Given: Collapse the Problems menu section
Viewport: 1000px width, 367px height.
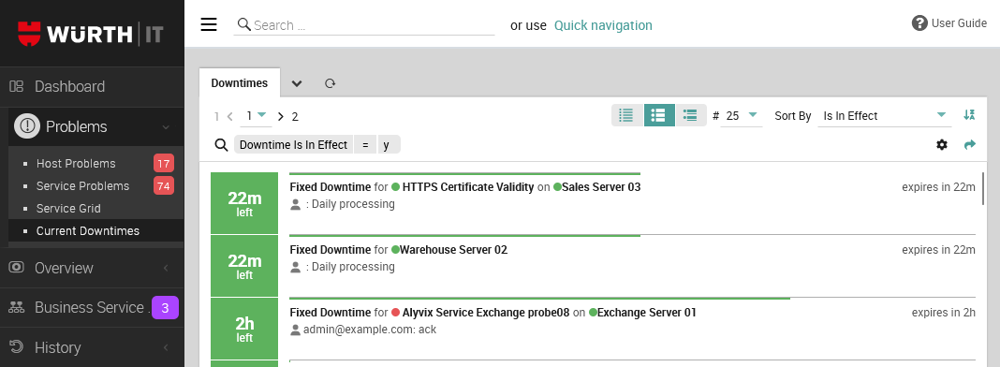Looking at the screenshot, I should tap(166, 126).
